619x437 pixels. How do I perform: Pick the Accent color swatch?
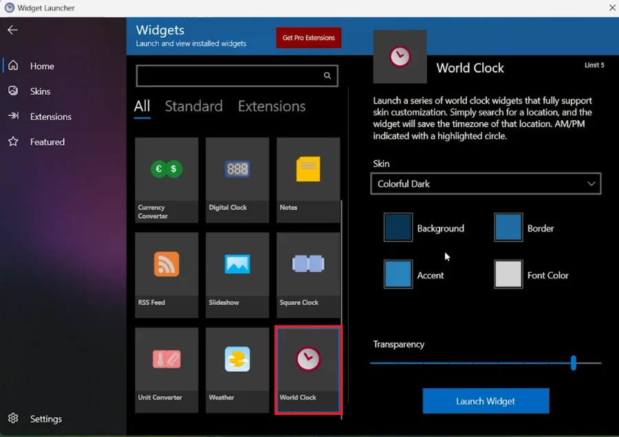398,274
